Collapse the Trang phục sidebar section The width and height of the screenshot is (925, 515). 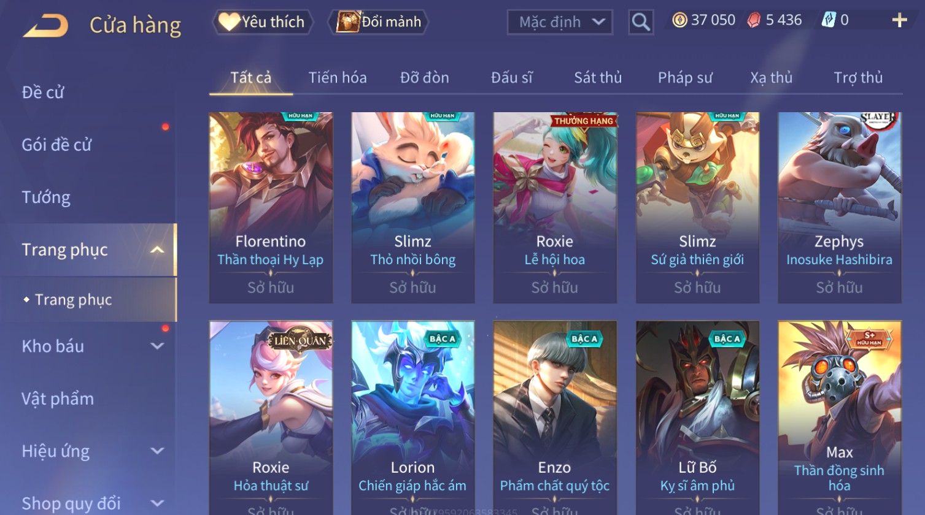pyautogui.click(x=157, y=250)
